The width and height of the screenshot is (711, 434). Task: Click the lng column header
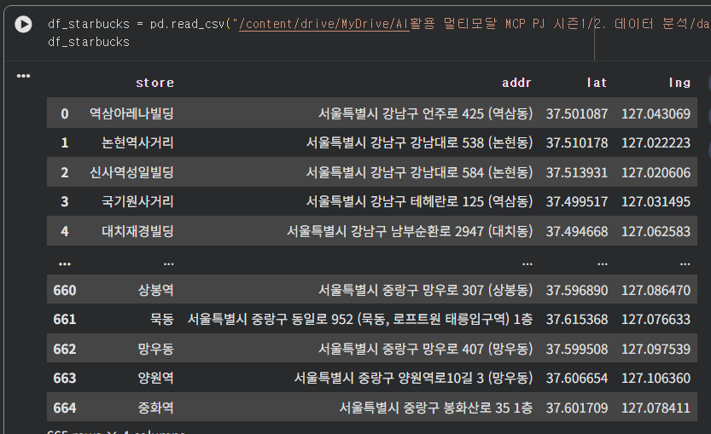click(679, 83)
